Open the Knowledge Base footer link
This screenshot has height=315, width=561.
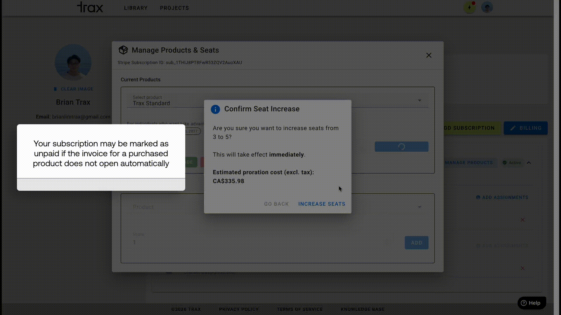(362, 309)
